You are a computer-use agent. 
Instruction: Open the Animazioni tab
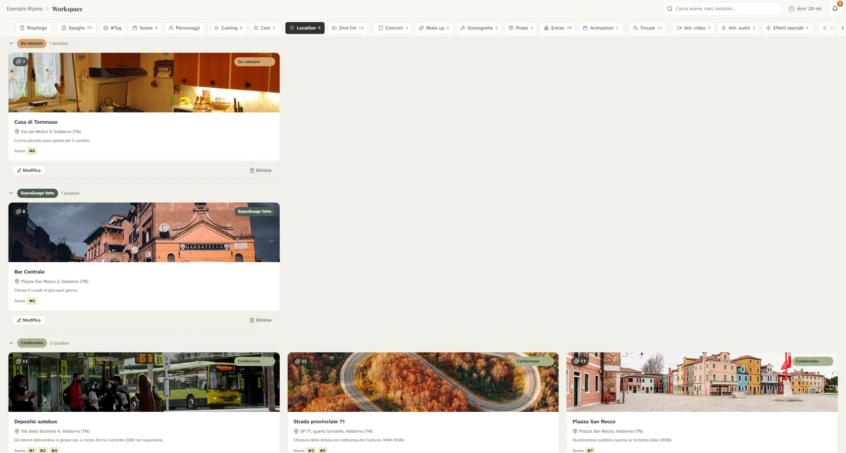click(x=601, y=28)
